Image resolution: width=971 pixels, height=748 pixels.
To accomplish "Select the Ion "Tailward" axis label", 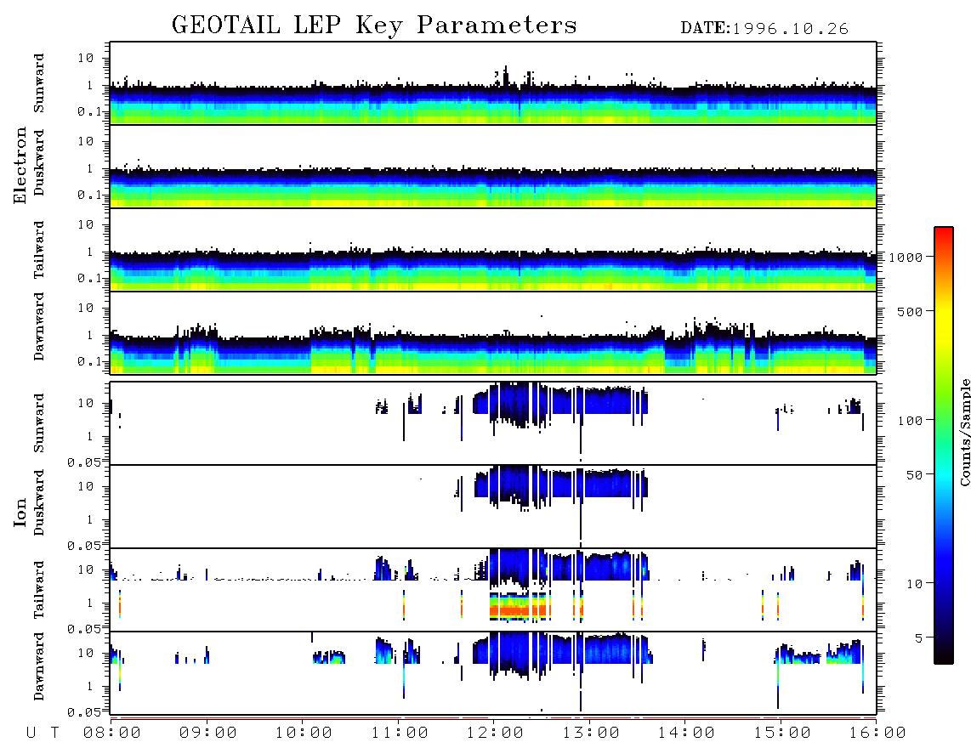I will click(39, 590).
